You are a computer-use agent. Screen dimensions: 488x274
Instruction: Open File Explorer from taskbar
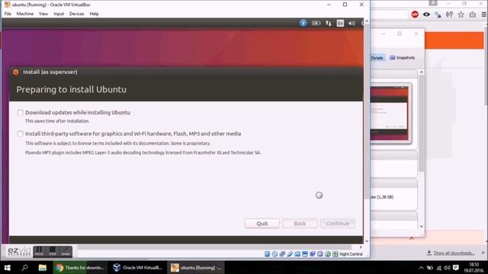click(43, 267)
